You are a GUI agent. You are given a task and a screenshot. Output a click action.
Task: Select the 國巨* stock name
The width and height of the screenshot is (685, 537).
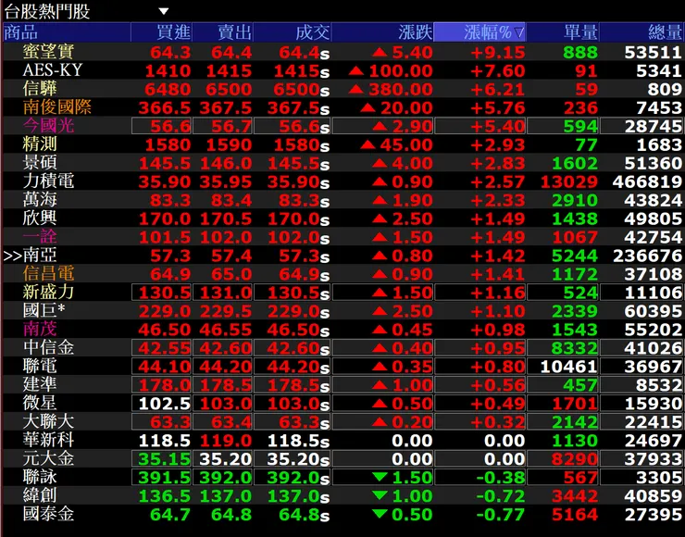44,310
